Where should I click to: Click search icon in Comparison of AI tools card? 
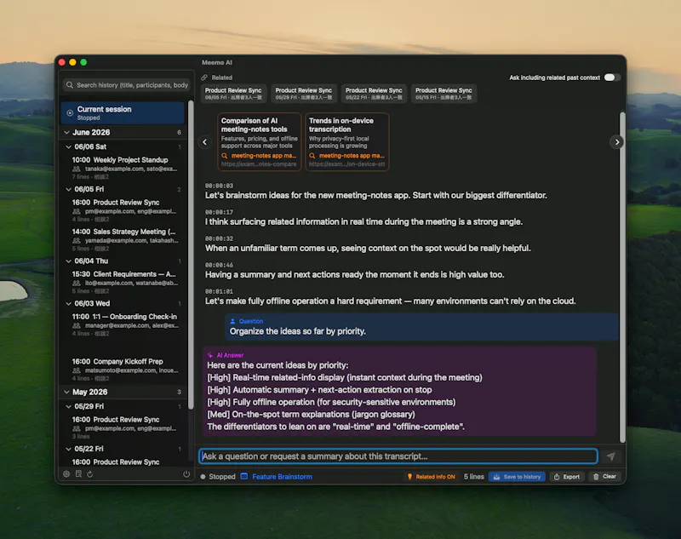(x=225, y=156)
